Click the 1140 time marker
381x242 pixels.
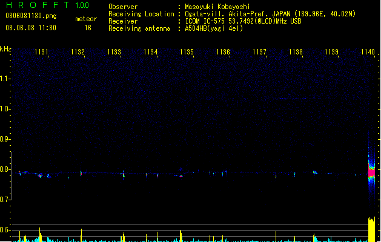pos(368,51)
